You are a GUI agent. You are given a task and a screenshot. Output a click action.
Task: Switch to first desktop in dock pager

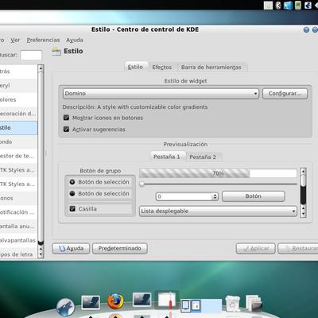[x=185, y=305]
